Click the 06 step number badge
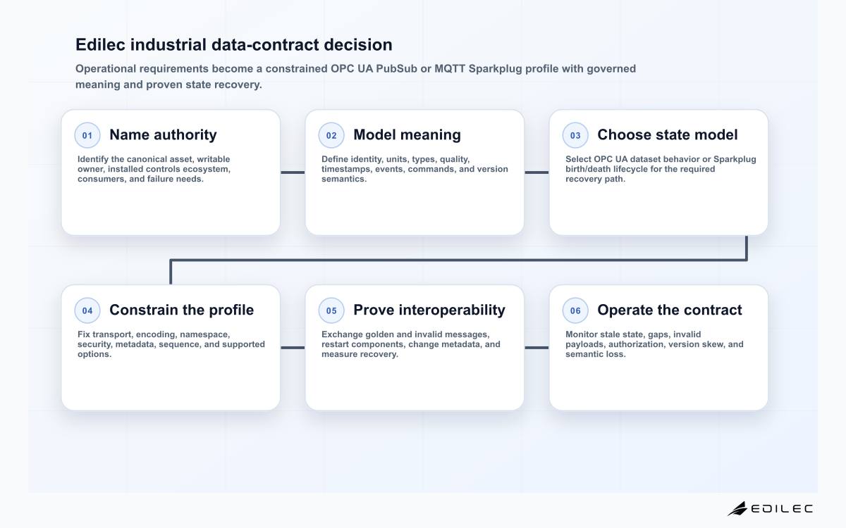 [x=575, y=310]
